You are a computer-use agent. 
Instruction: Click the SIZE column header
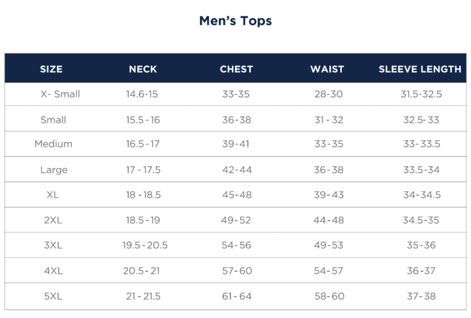coord(51,69)
